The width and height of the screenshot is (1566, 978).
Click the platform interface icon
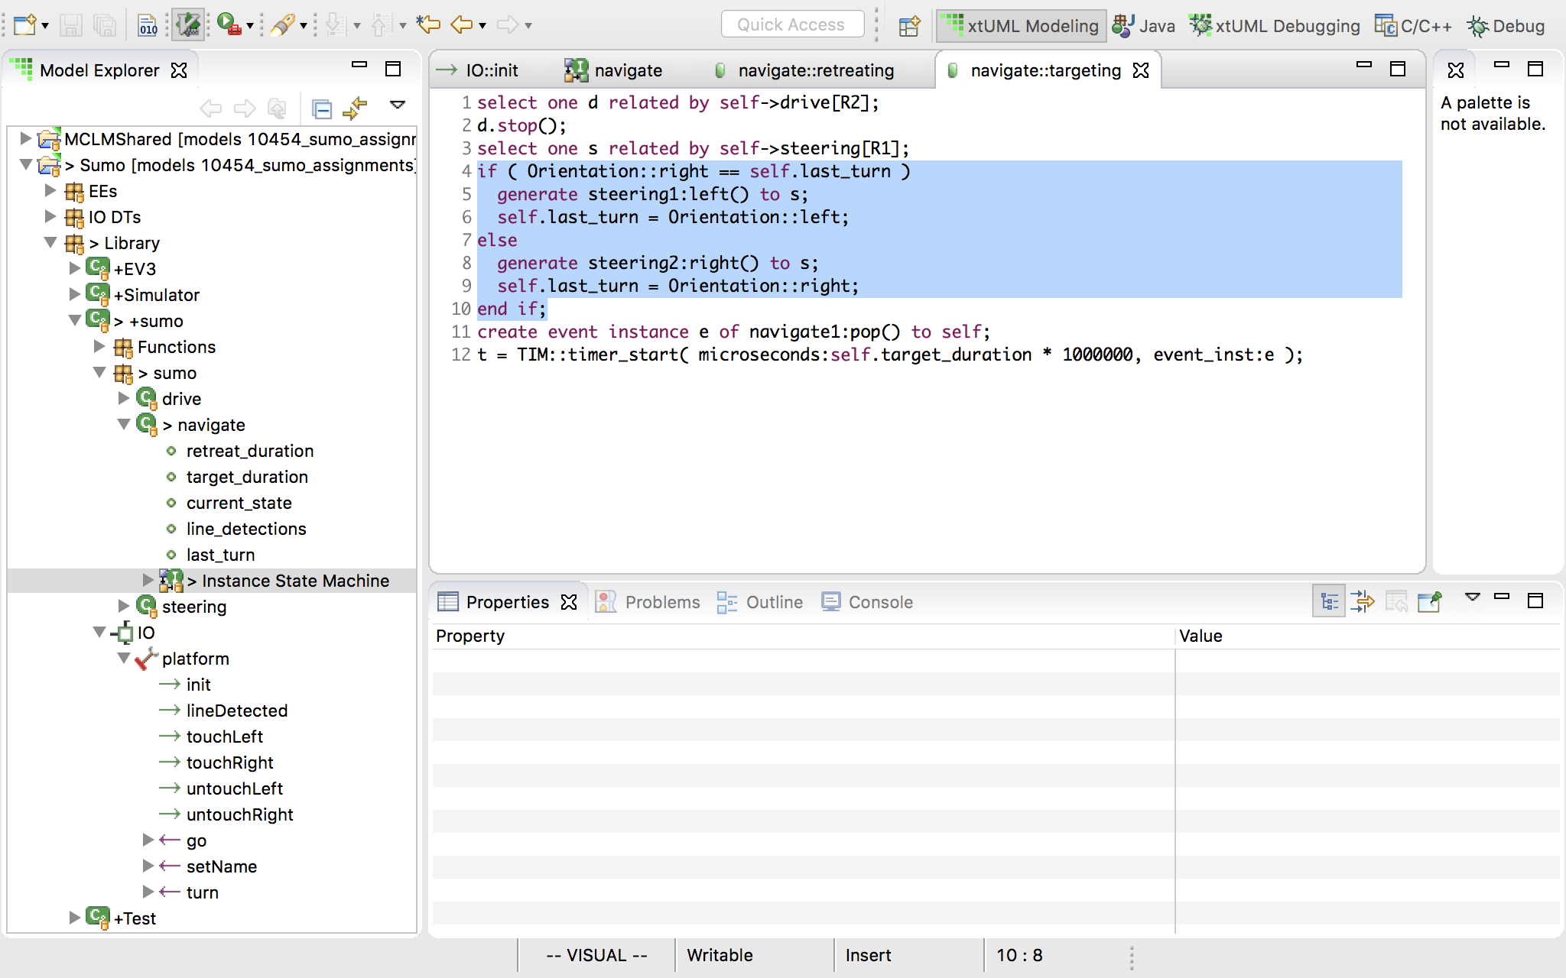click(x=146, y=659)
